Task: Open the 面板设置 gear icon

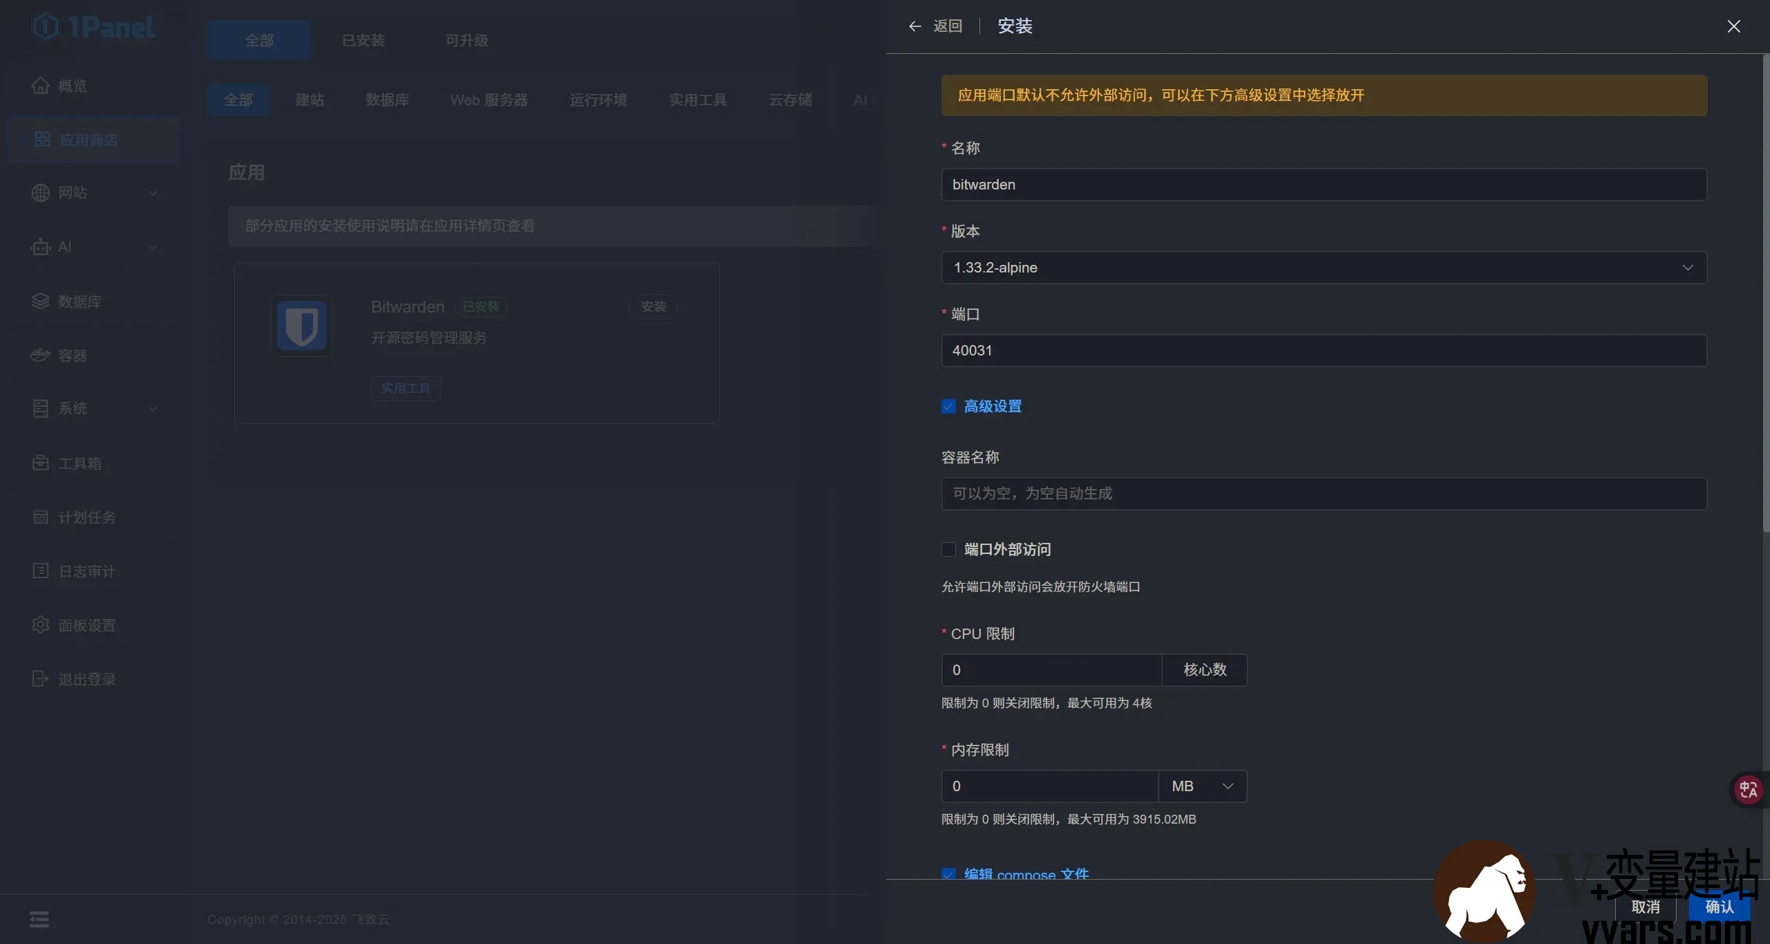Action: pyautogui.click(x=41, y=624)
